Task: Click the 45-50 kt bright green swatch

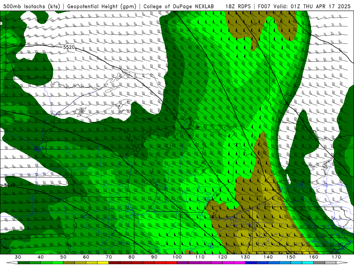Action: [58, 263]
